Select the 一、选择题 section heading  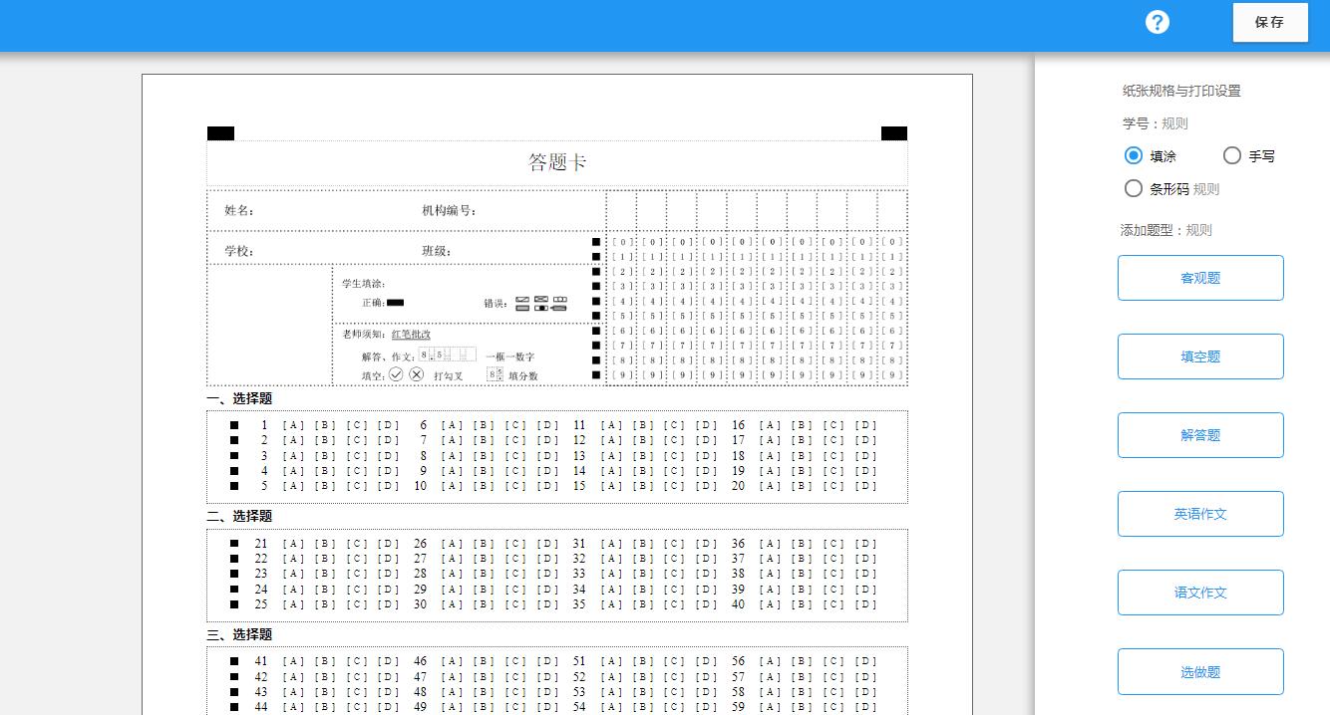pos(239,398)
